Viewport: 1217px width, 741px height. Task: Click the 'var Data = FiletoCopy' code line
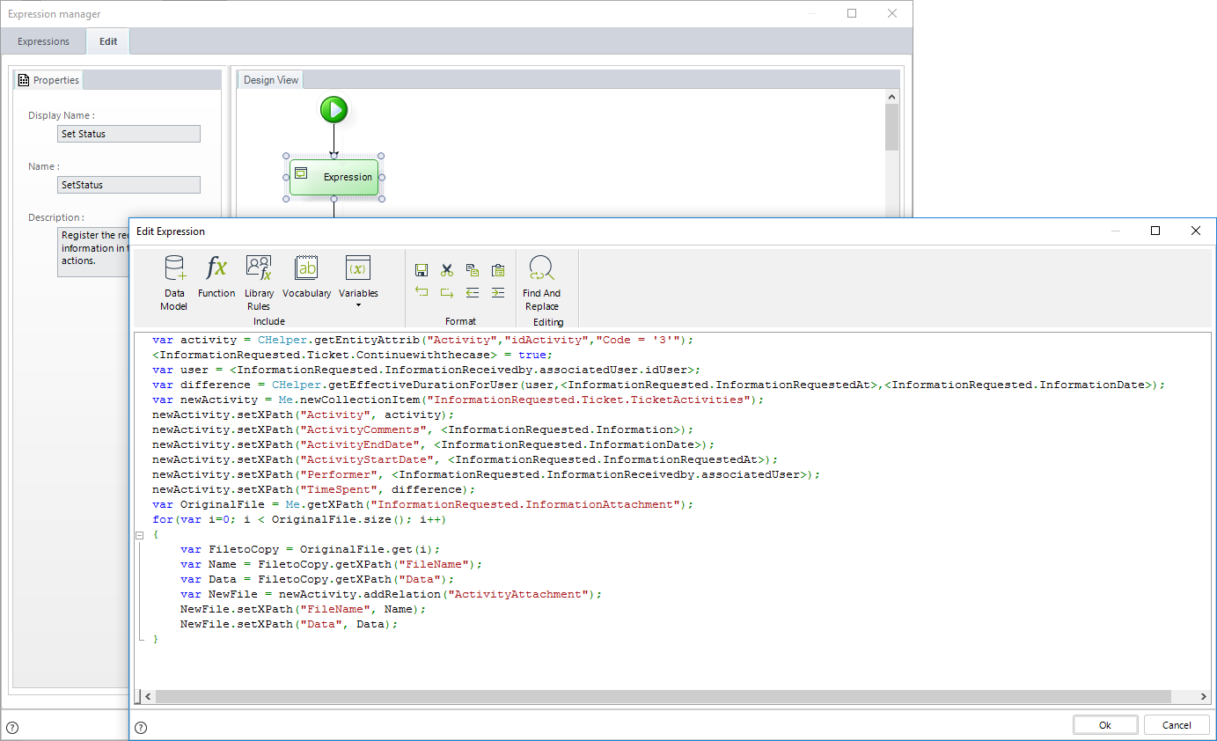point(317,579)
